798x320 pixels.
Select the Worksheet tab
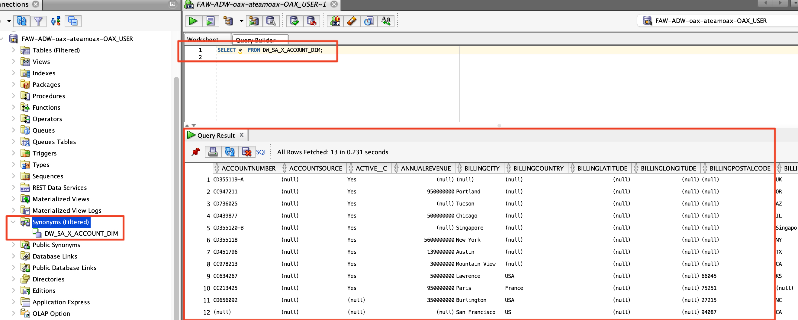tap(203, 39)
